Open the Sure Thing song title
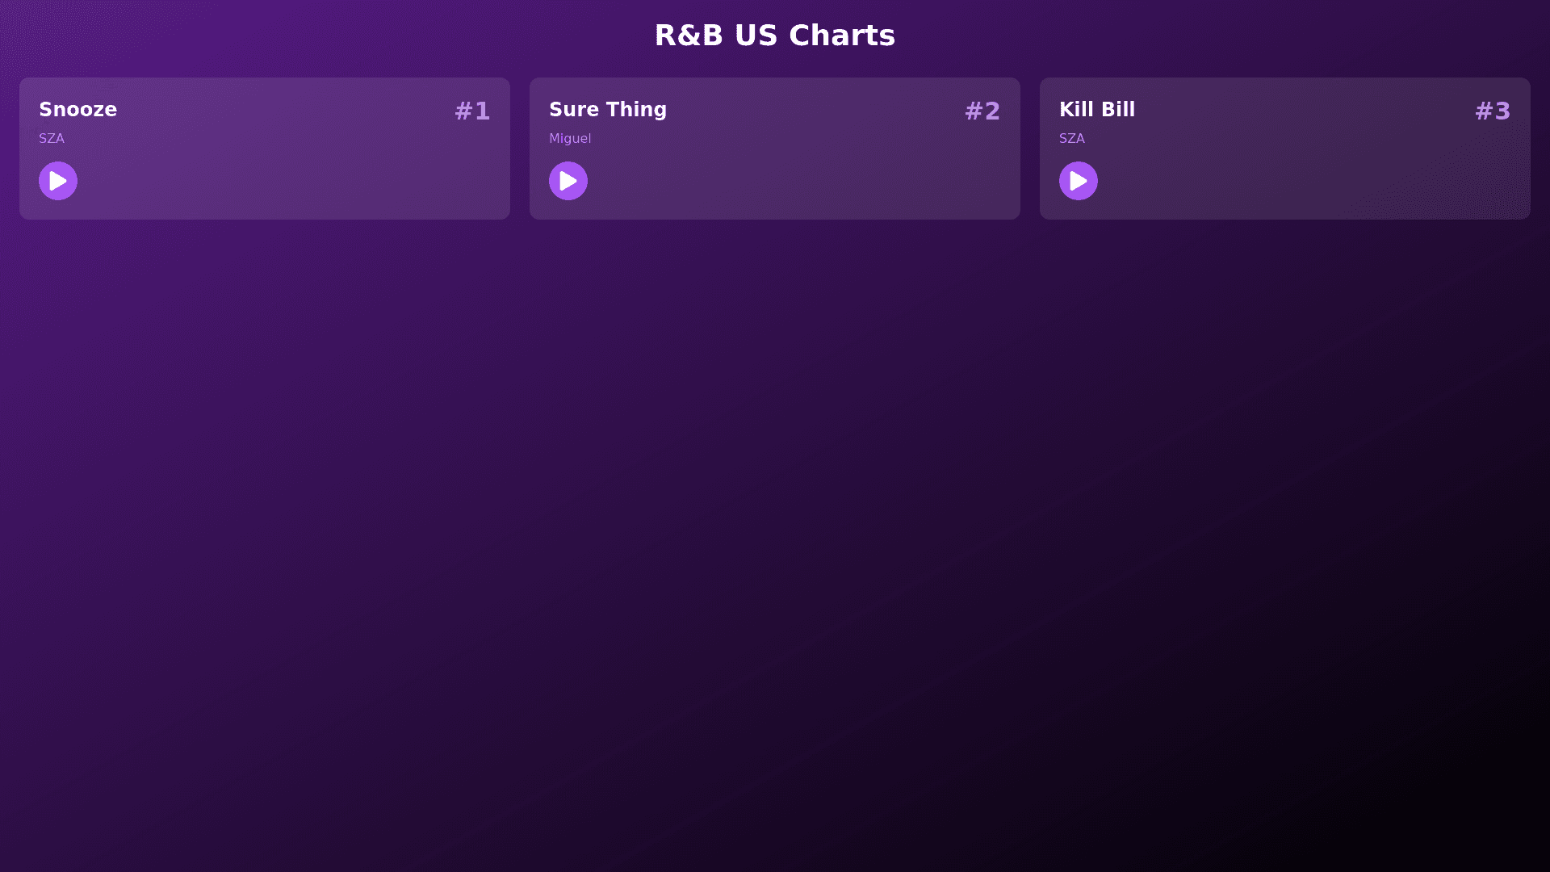Screen dimensions: 1550x872 608,110
